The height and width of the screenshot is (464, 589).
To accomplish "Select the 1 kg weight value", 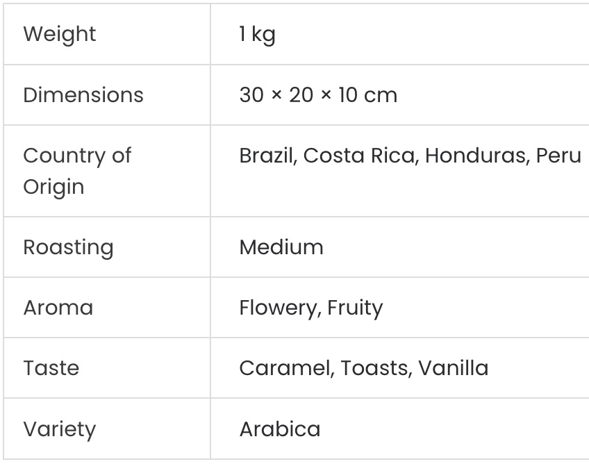I will tap(257, 35).
